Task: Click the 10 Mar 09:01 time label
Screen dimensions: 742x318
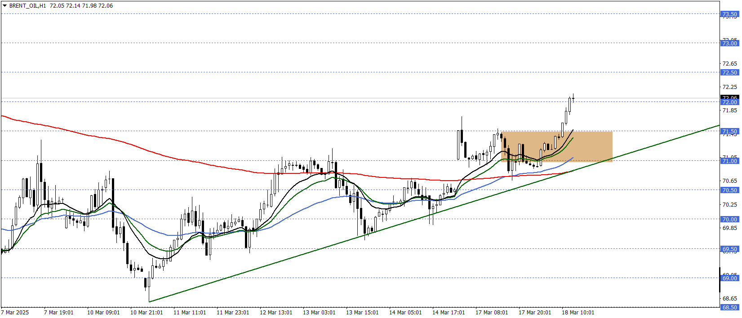Action: [103, 312]
